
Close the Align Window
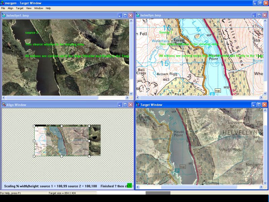131,105
